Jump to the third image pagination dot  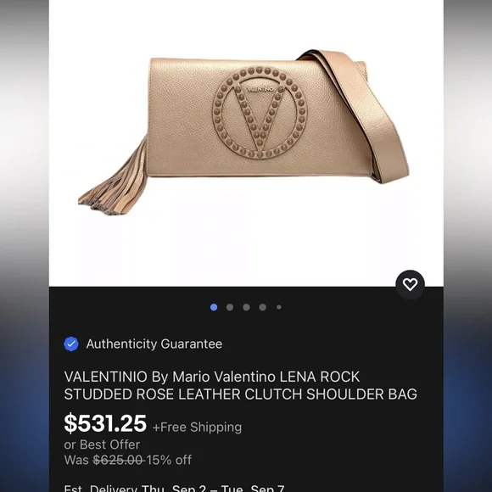[x=246, y=307]
